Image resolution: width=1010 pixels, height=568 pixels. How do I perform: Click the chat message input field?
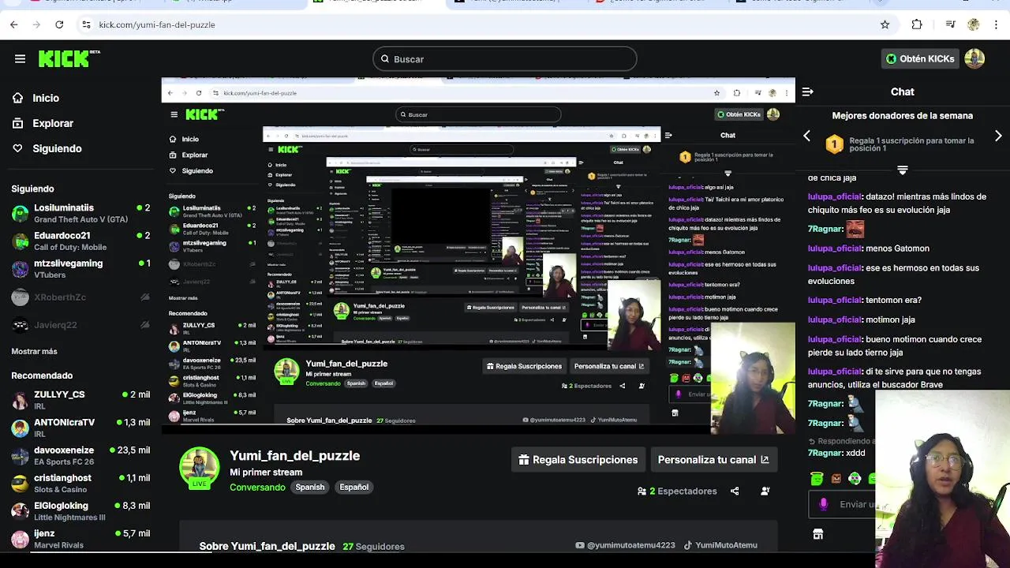[x=843, y=504]
